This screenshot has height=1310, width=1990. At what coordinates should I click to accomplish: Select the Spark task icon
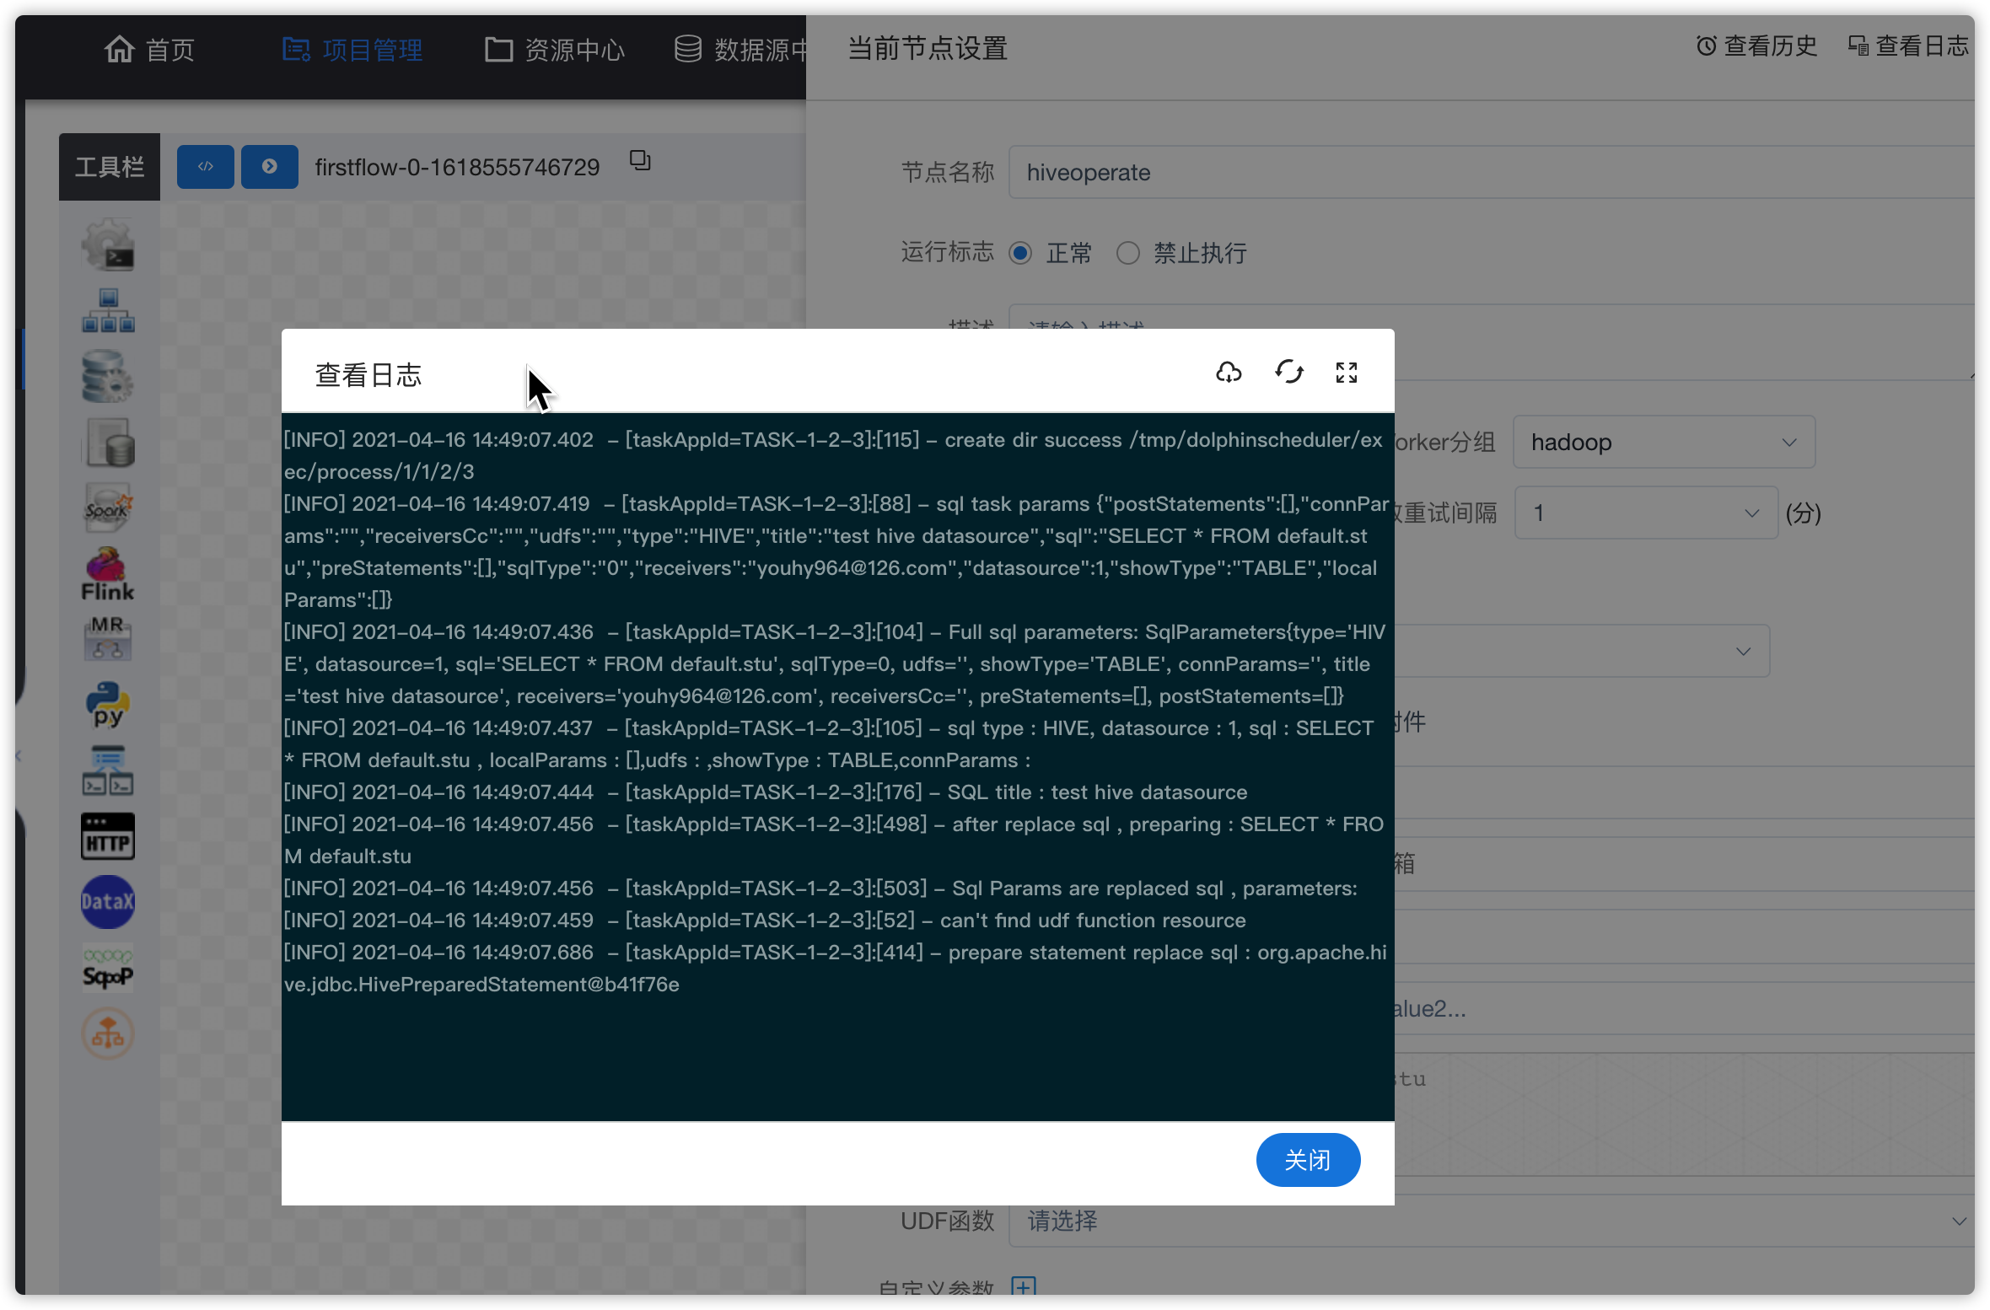point(108,507)
